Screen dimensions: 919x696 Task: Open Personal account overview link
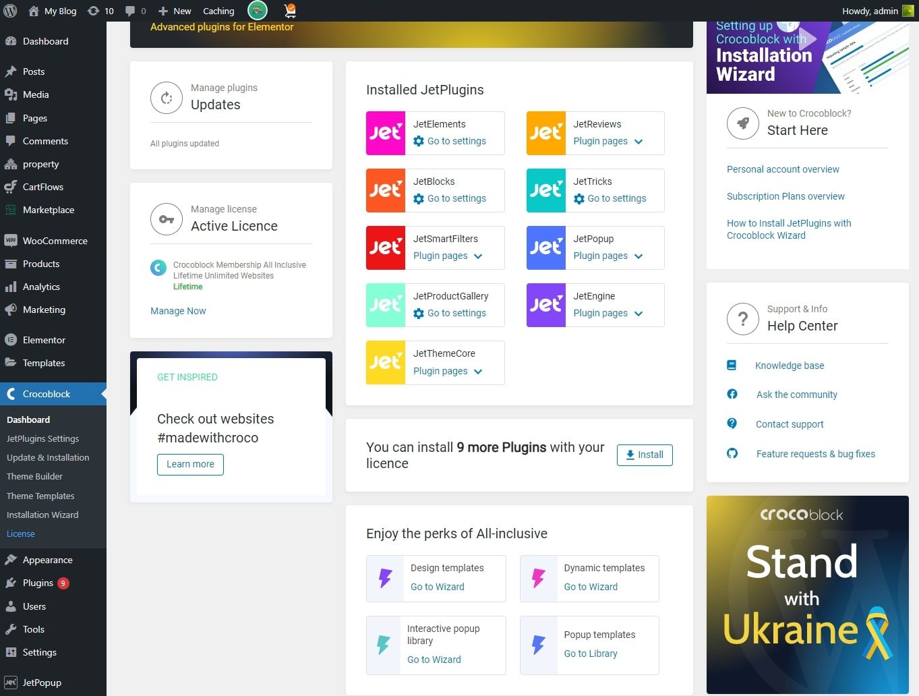point(783,169)
